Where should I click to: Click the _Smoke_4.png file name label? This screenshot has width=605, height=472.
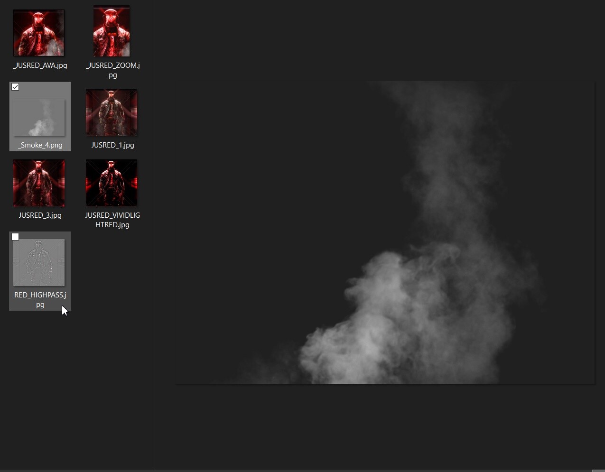40,145
